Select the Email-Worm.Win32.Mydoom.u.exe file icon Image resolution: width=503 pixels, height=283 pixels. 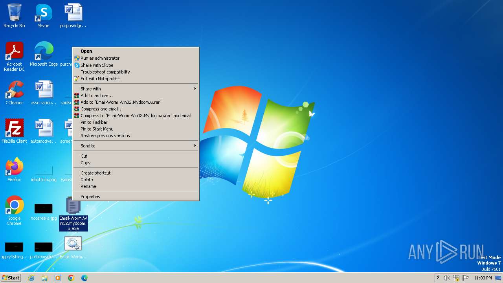(73, 214)
